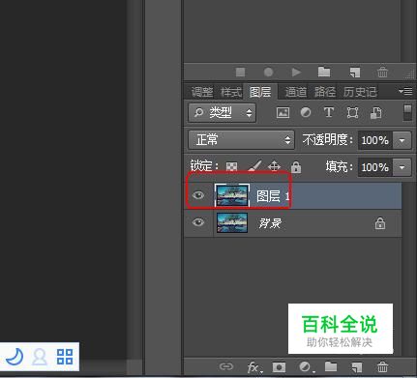417x378 pixels.
Task: Switch to the 历史记录 tab
Action: [360, 92]
